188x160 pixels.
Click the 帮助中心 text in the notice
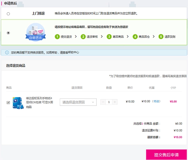[x=72, y=53]
